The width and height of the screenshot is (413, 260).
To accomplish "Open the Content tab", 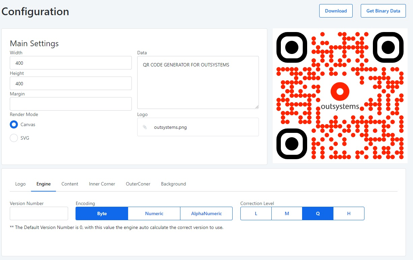I will tap(69, 184).
